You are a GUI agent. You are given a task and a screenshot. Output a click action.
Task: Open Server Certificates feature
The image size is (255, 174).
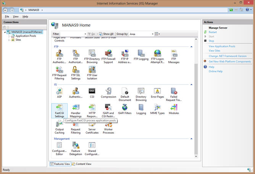pyautogui.click(x=92, y=129)
